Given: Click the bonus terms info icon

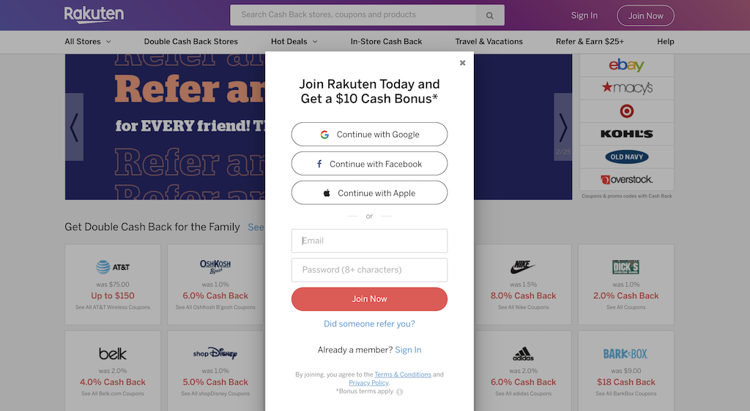Looking at the screenshot, I should click(399, 391).
